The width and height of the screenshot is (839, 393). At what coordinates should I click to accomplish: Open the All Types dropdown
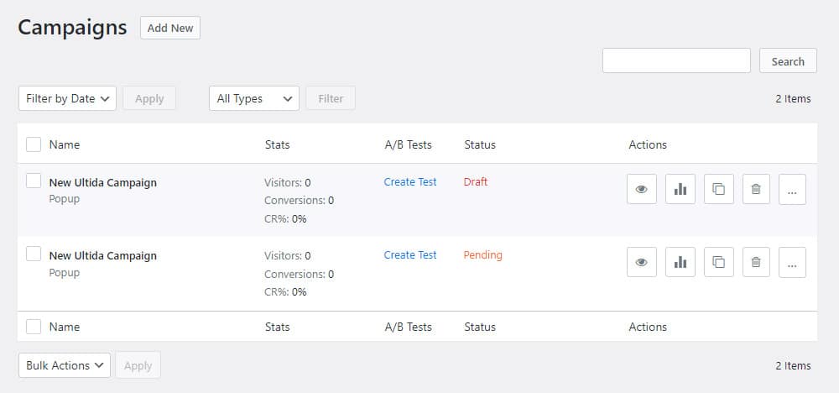[254, 98]
